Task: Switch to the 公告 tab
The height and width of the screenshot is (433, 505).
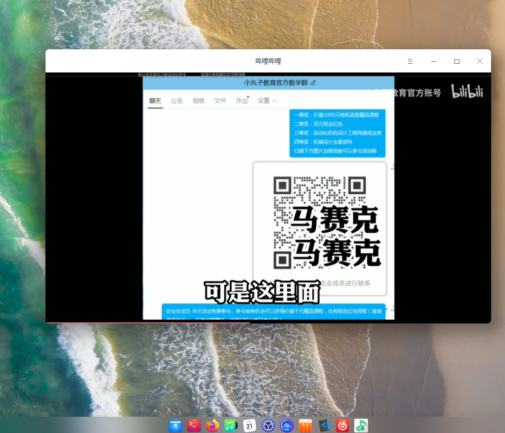Action: (177, 100)
